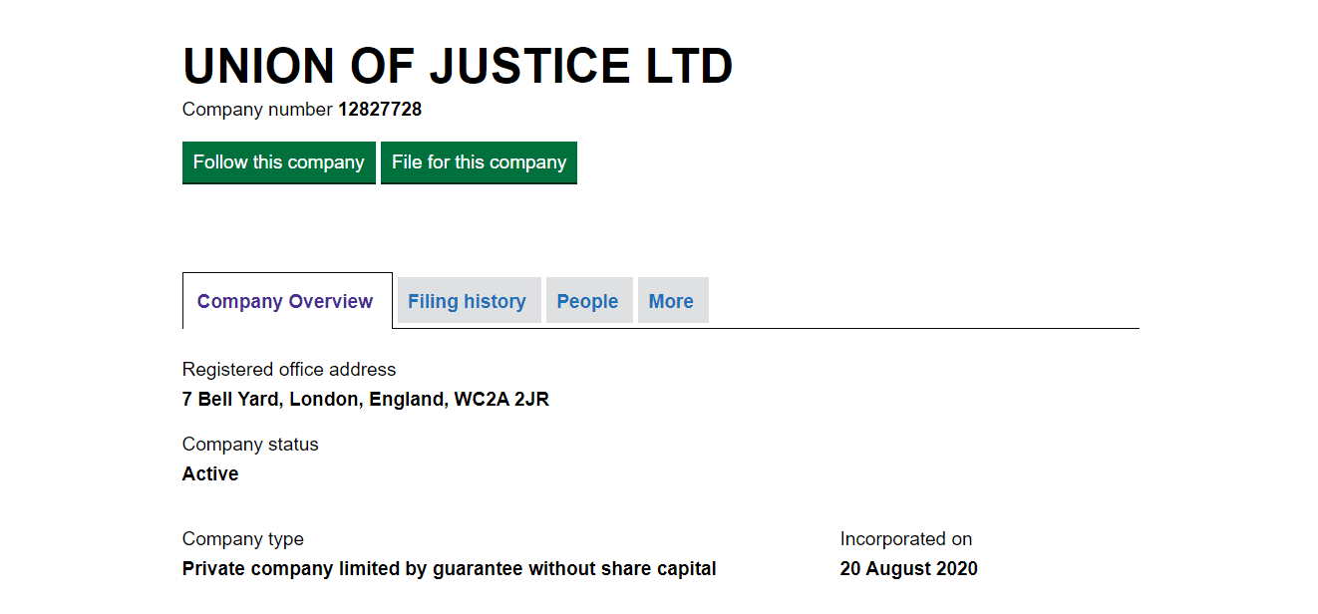1318x614 pixels.
Task: Click the UNION OF JUSTICE LTD heading
Action: click(x=458, y=66)
